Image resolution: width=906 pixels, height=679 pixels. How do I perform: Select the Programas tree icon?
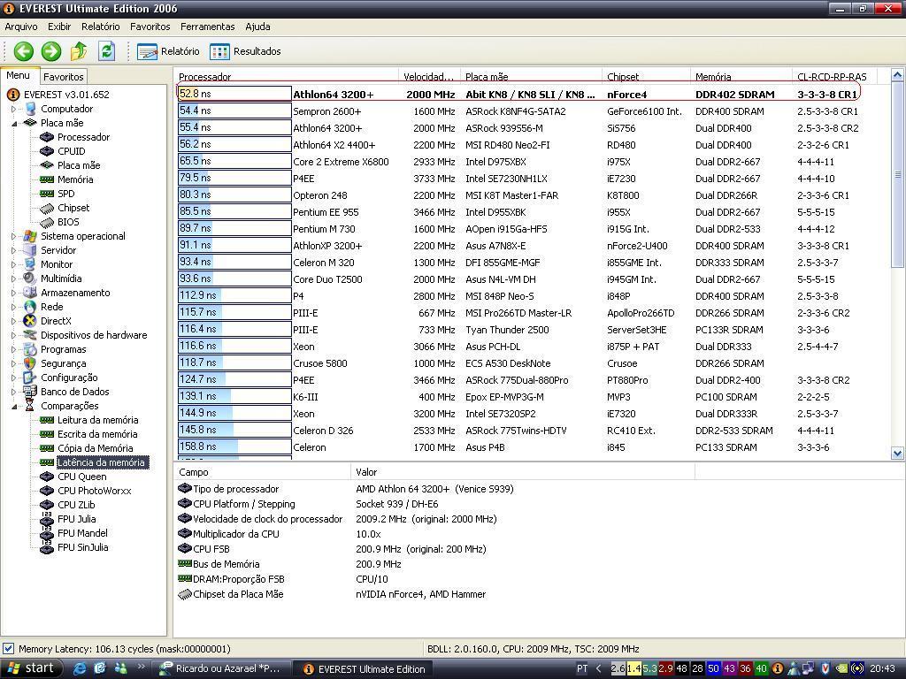click(30, 349)
